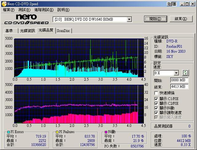Click the disabled 顯示寫入速度 checkbox
Viewport: 197px width, 150px height.
pos(156,117)
